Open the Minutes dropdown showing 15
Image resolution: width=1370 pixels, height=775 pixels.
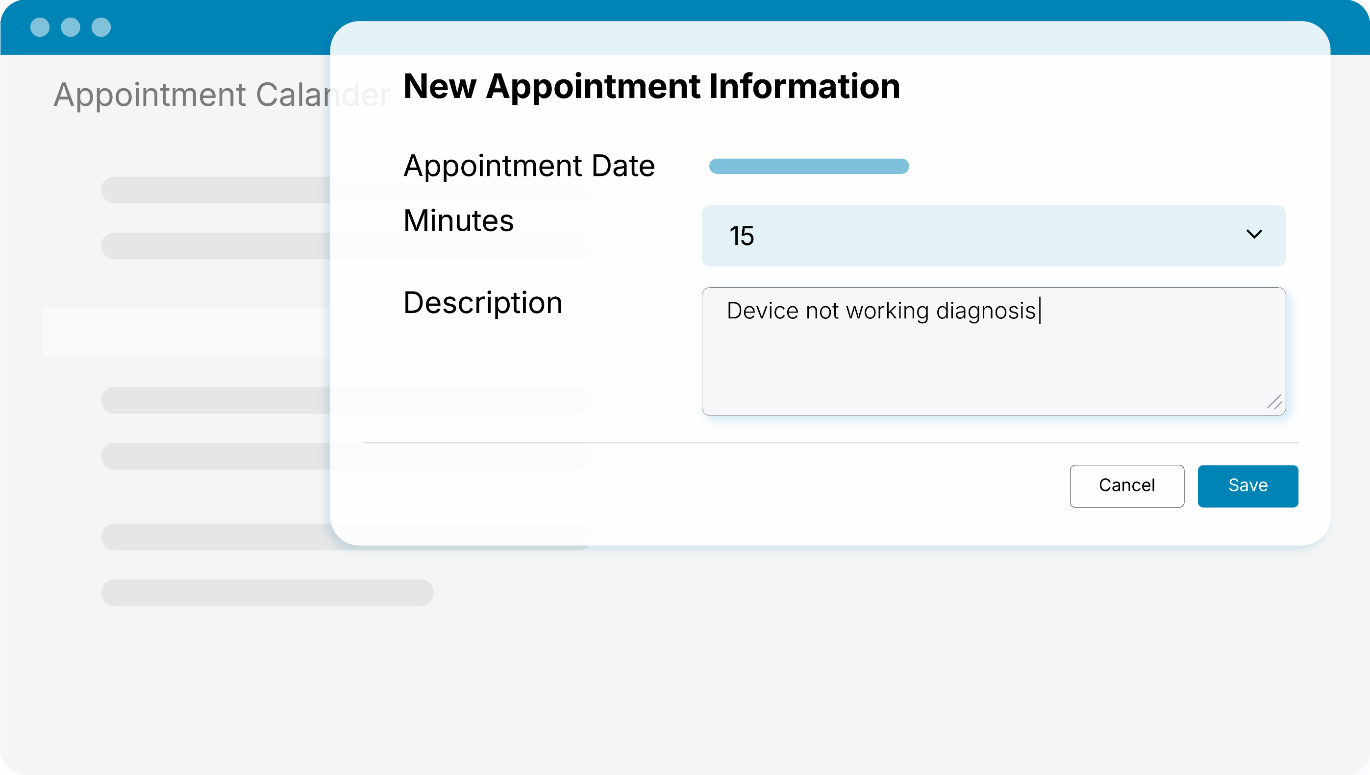point(994,236)
